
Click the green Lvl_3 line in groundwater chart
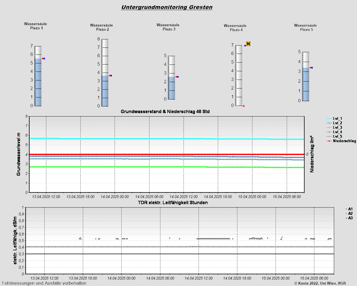pyautogui.click(x=167, y=167)
